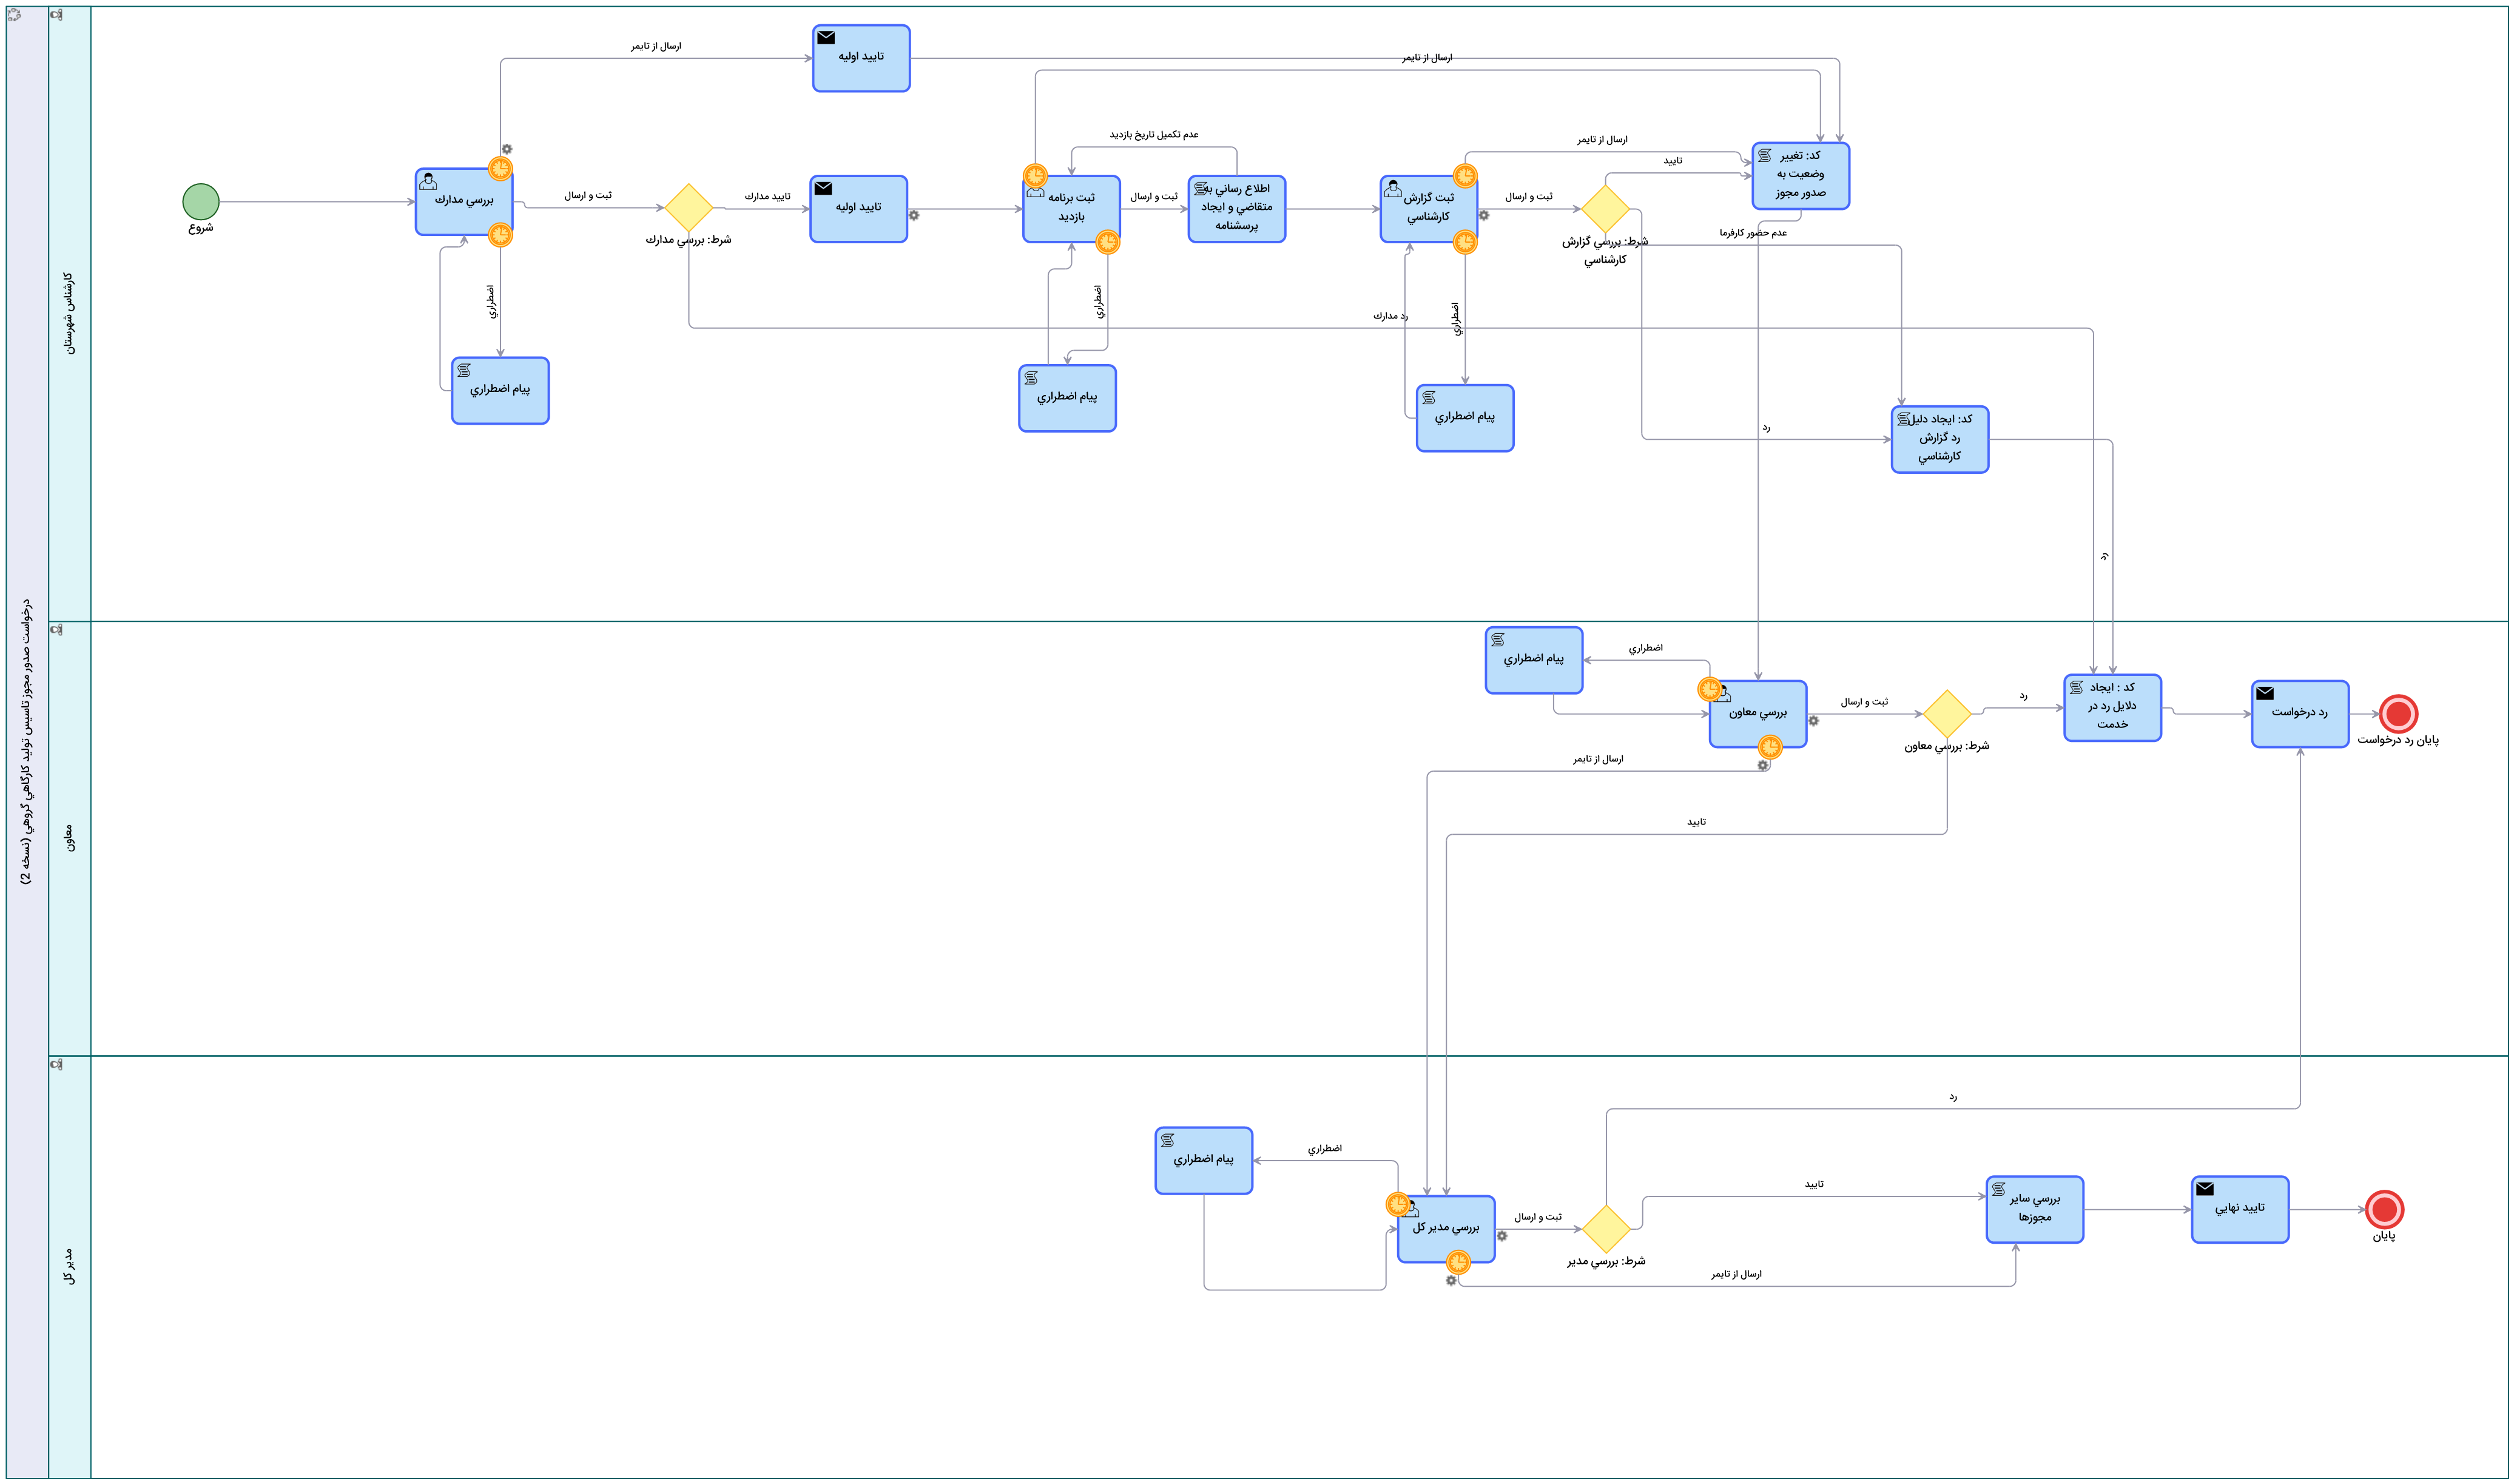Select the شرط: بررسي مدارك gateway diamond
2514x1484 pixels.
pyautogui.click(x=689, y=208)
